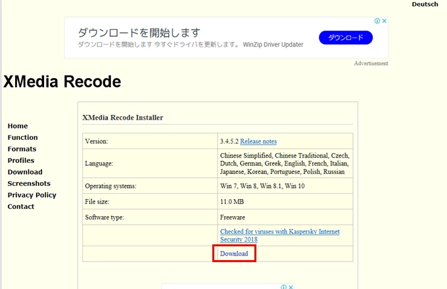This screenshot has height=289, width=447.
Task: Click the Advertisement label
Action: coord(371,63)
